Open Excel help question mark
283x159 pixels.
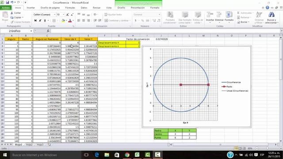(x=267, y=8)
